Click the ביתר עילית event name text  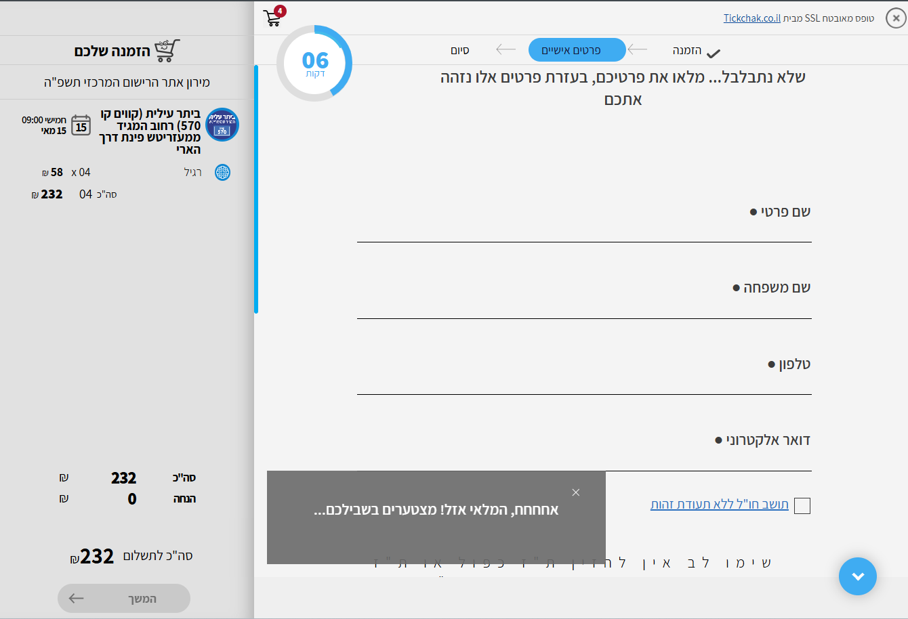(x=150, y=131)
